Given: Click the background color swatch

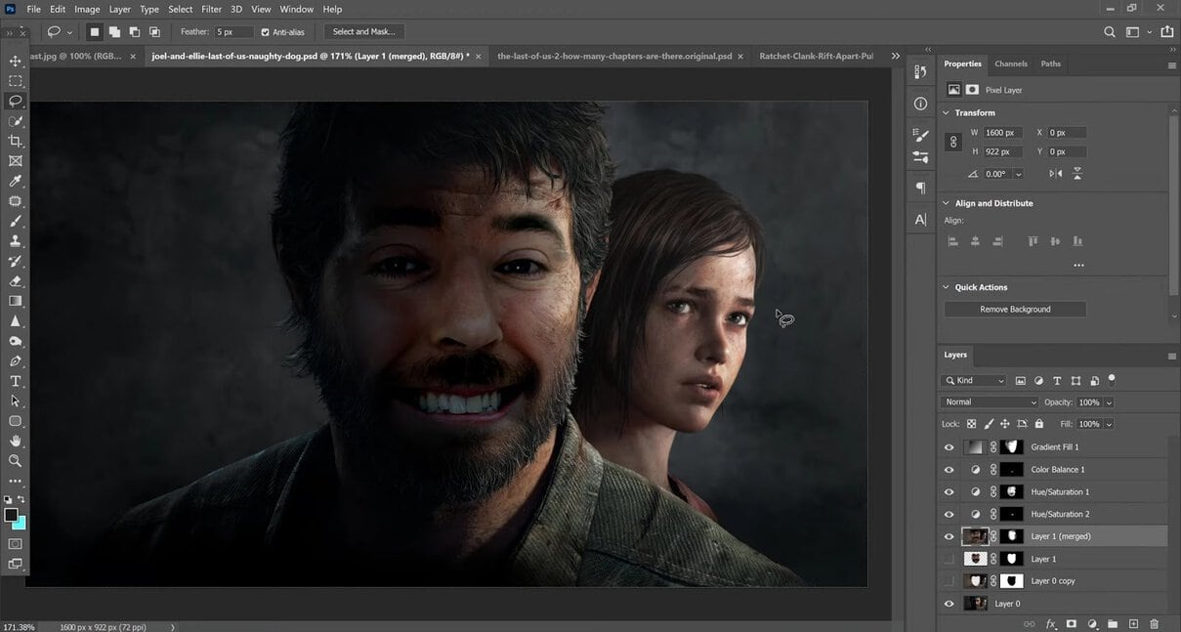Looking at the screenshot, I should coord(20,523).
